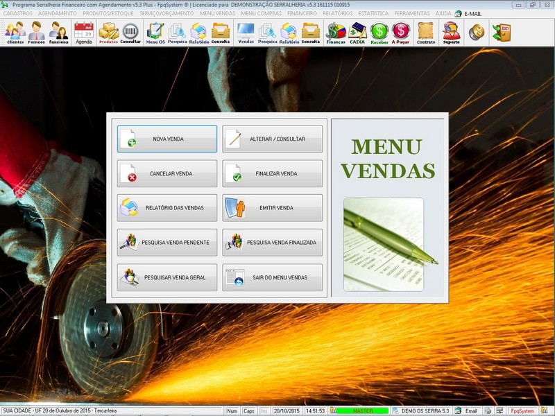
Task: Open the MENU COMPRAS menu
Action: click(x=262, y=13)
